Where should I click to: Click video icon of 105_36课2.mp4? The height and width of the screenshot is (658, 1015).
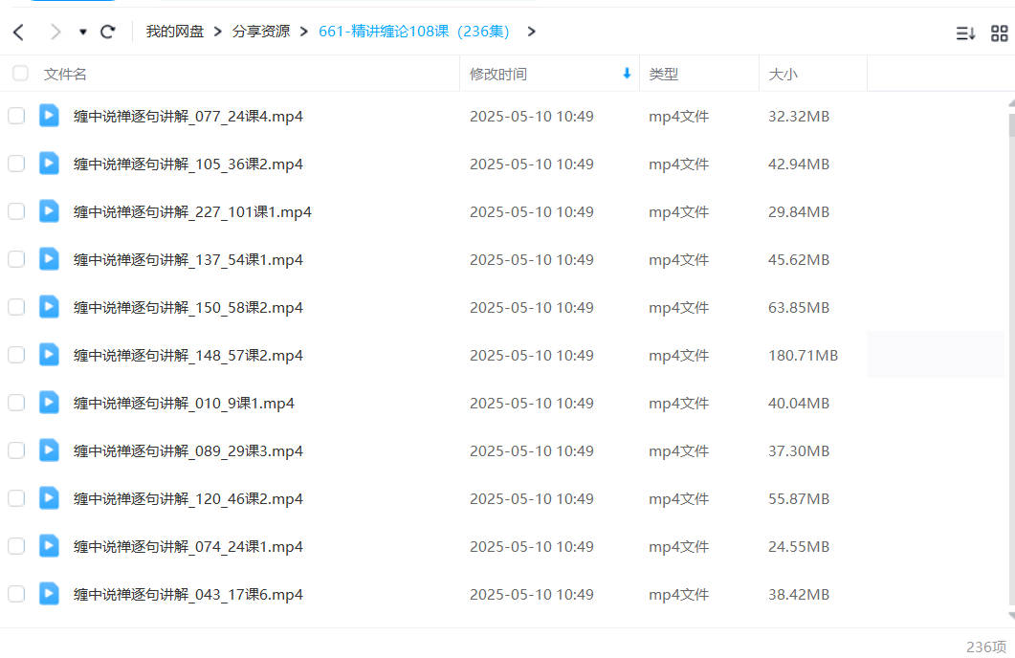click(49, 163)
